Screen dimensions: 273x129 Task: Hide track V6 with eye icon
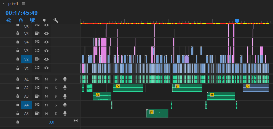coord(46,25)
